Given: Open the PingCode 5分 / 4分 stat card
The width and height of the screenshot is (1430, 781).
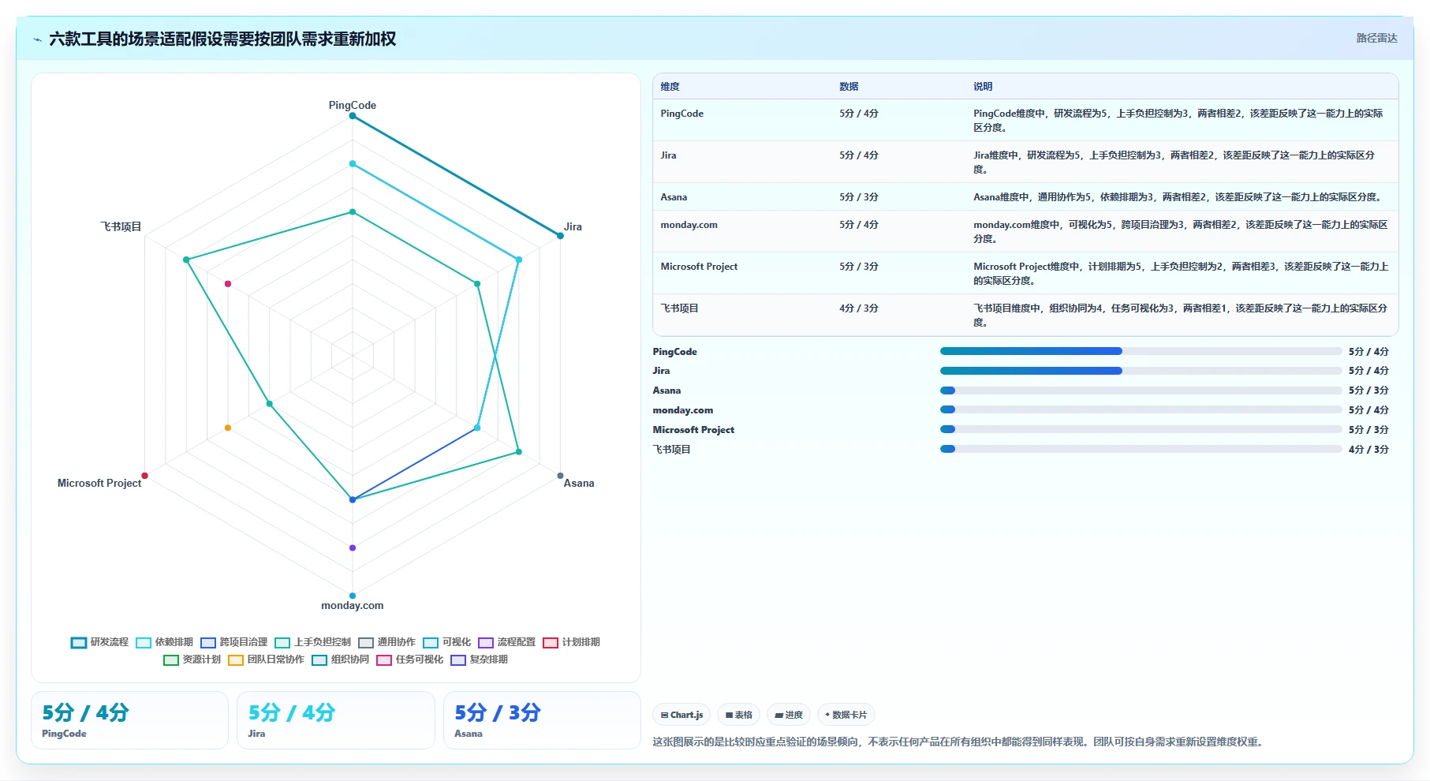Looking at the screenshot, I should 129,720.
